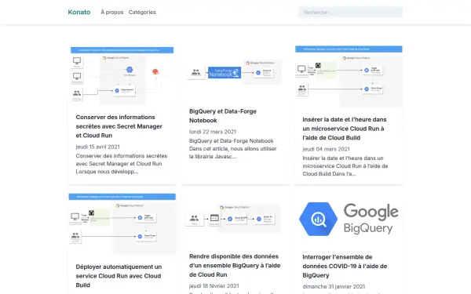The width and height of the screenshot is (471, 294).
Task: Click the date lundi 22 mars 2021
Action: point(213,132)
